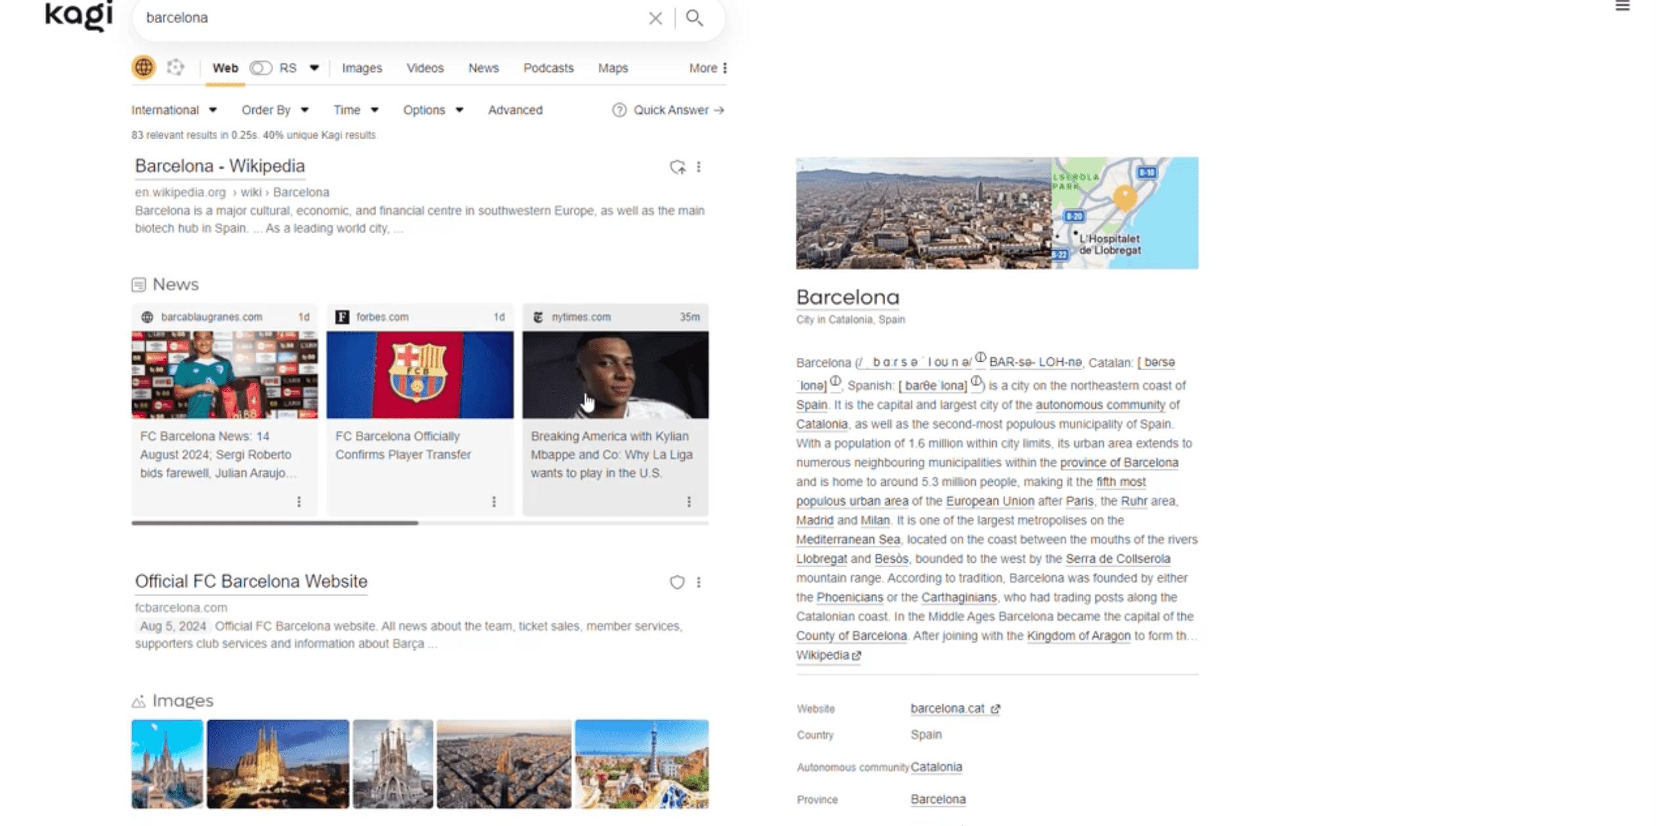Open three-dot menu for Wikipedia result
This screenshot has height=826, width=1656.
[699, 167]
